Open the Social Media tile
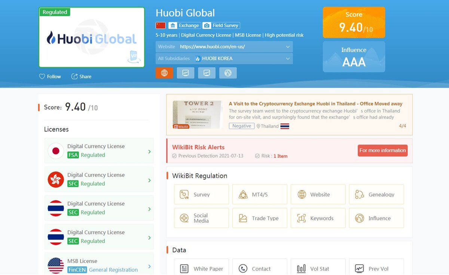The height and width of the screenshot is (275, 449). tap(201, 218)
